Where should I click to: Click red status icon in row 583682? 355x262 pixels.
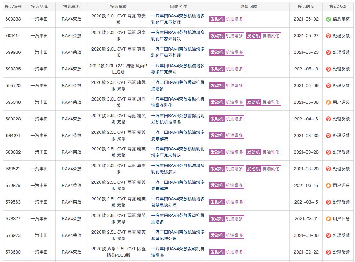click(x=328, y=152)
